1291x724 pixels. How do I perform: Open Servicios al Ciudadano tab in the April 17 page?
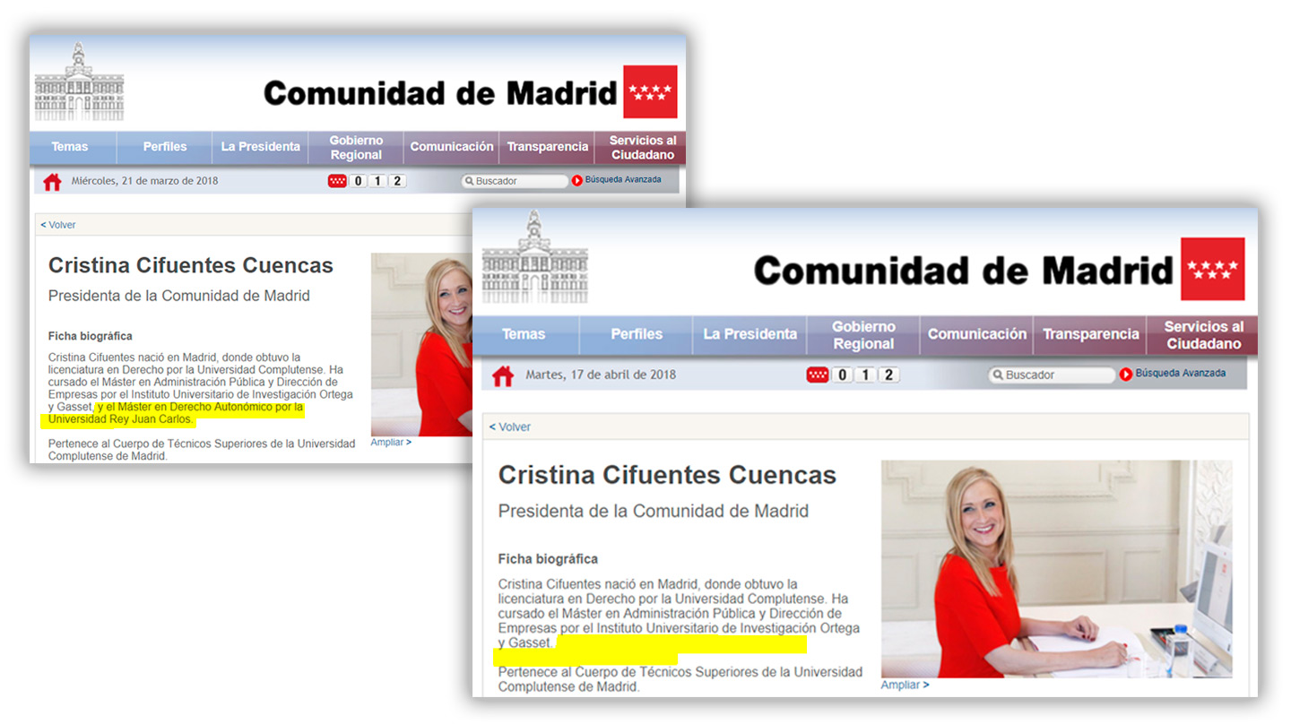coord(1203,335)
